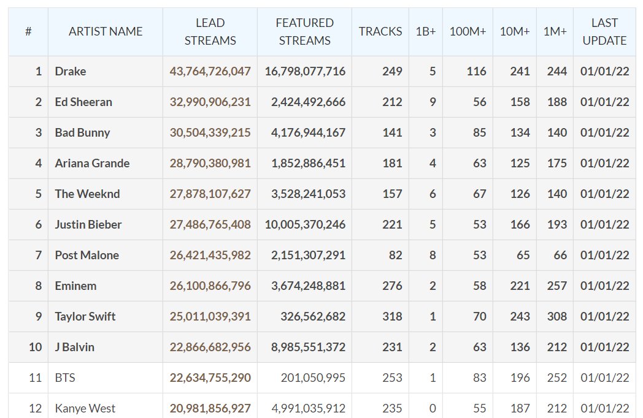The height and width of the screenshot is (418, 643).
Task: Open the Justin Bieber artist name
Action: click(x=88, y=224)
